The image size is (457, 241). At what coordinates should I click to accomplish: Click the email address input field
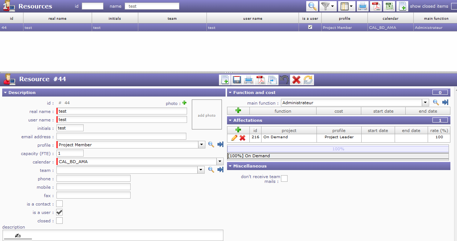(x=121, y=136)
